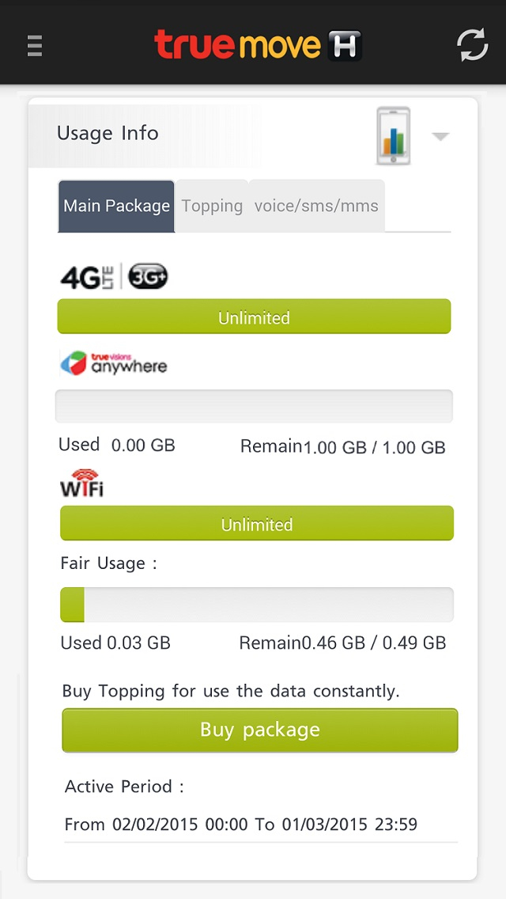This screenshot has height=899, width=506.
Task: Open the hamburger menu
Action: (34, 45)
